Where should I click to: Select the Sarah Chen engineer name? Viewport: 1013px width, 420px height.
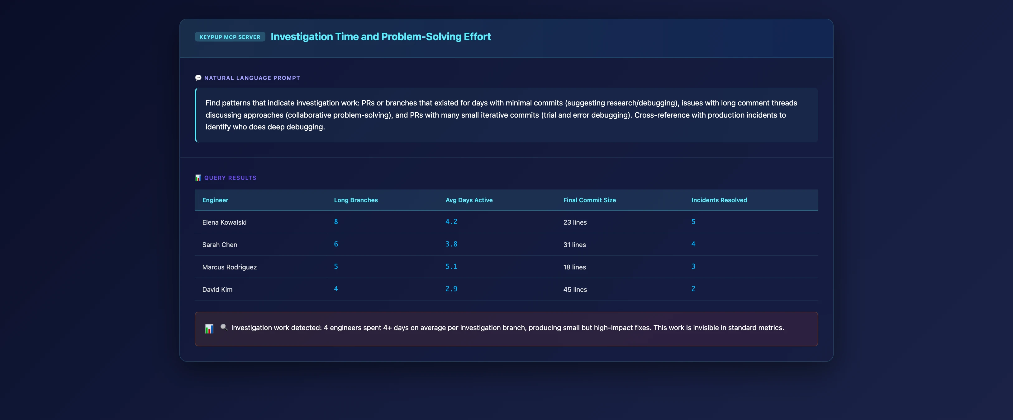click(219, 245)
